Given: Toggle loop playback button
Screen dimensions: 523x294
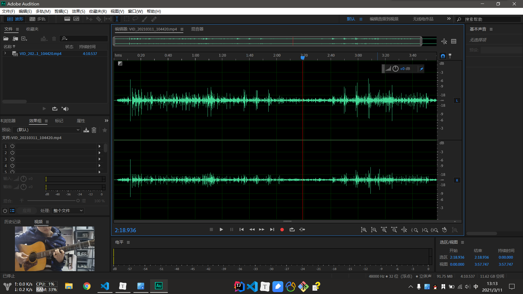Looking at the screenshot, I should (x=292, y=230).
